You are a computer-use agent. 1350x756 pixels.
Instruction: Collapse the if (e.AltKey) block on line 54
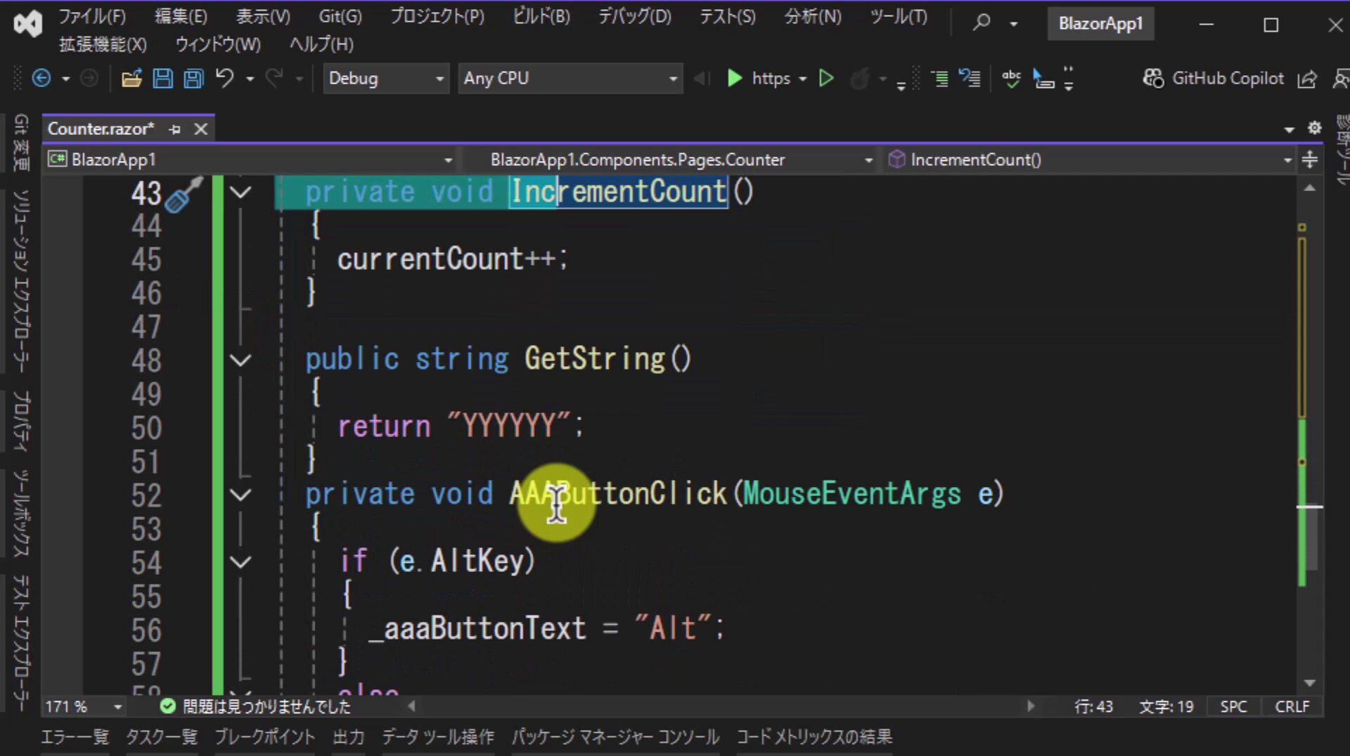click(x=240, y=563)
